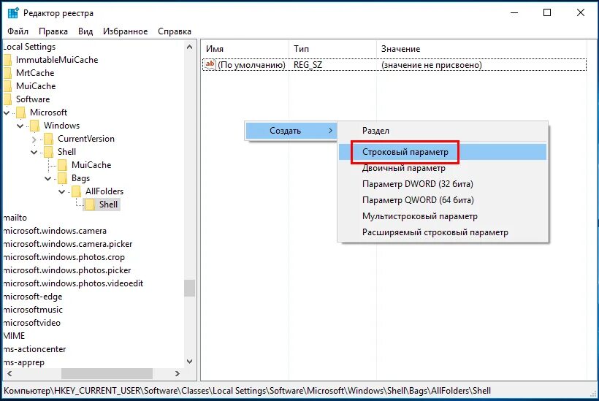The image size is (599, 401).
Task: Click the Значение column header
Action: tap(481, 49)
